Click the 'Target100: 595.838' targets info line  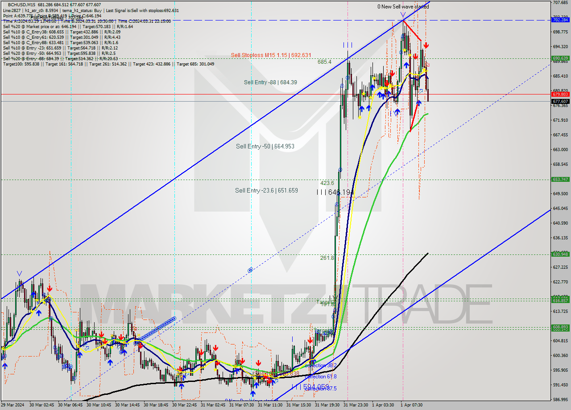(108, 64)
